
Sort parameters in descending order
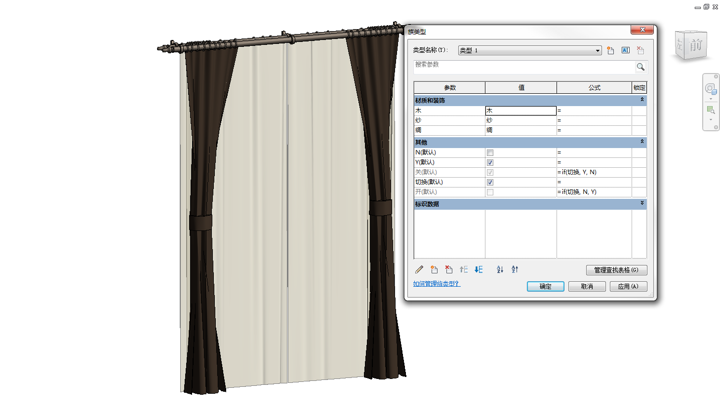point(515,269)
